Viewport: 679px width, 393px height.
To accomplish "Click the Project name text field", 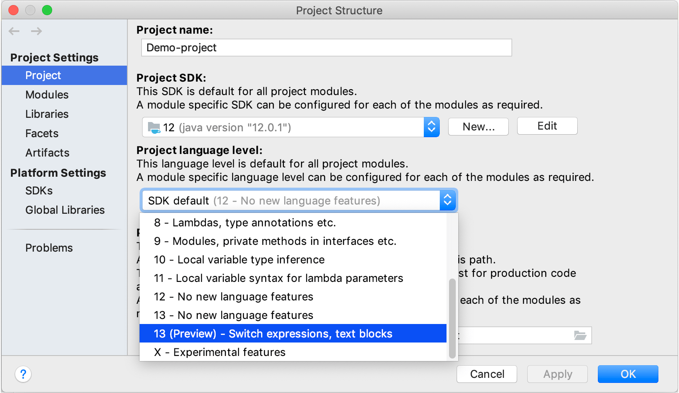I will tap(326, 48).
